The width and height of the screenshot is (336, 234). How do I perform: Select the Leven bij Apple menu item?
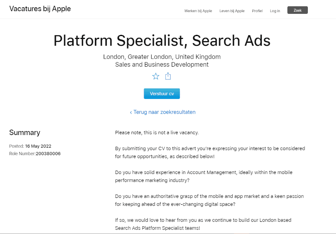pos(232,11)
